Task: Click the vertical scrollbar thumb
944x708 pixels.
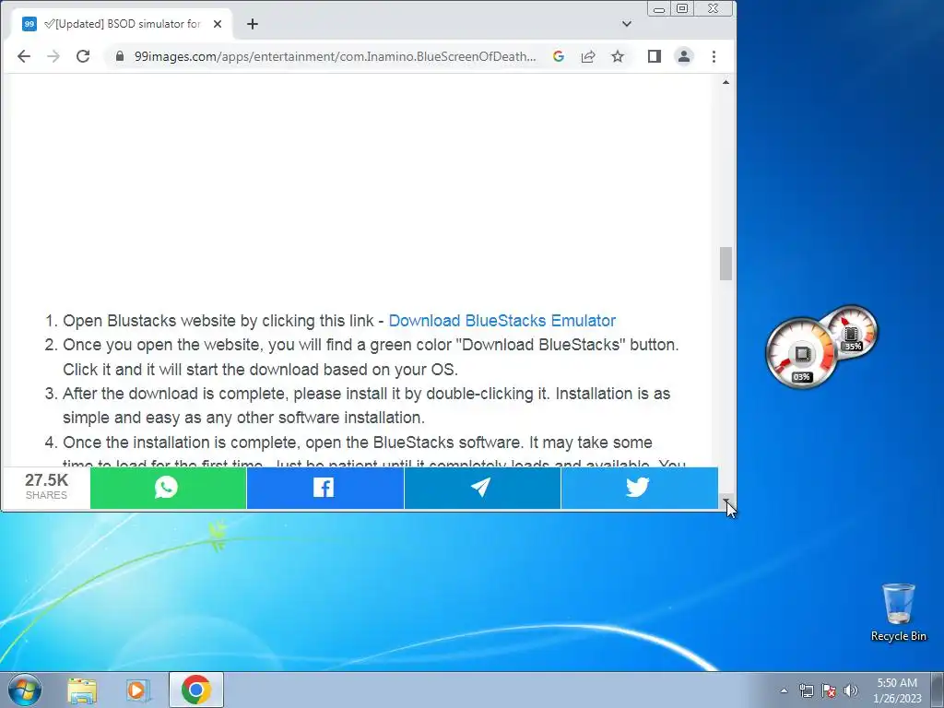Action: click(x=726, y=263)
